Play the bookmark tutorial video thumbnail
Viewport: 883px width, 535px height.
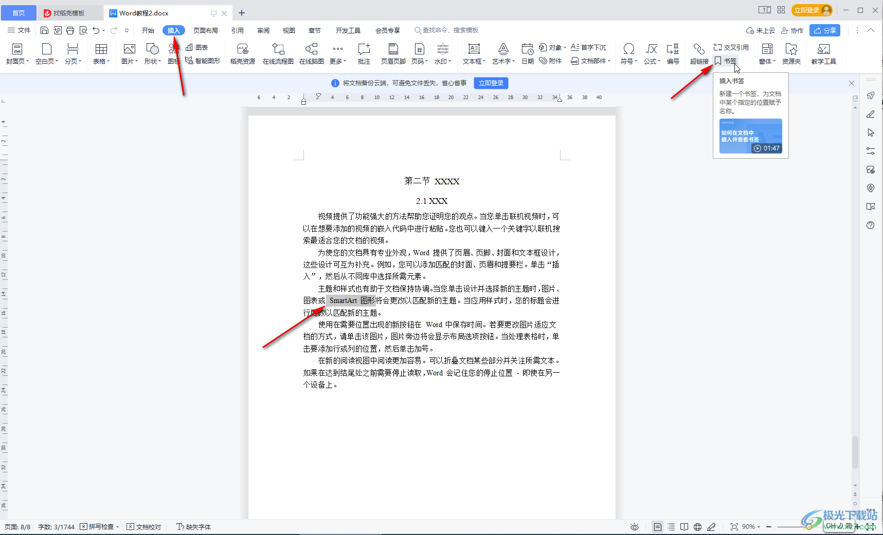(x=751, y=136)
